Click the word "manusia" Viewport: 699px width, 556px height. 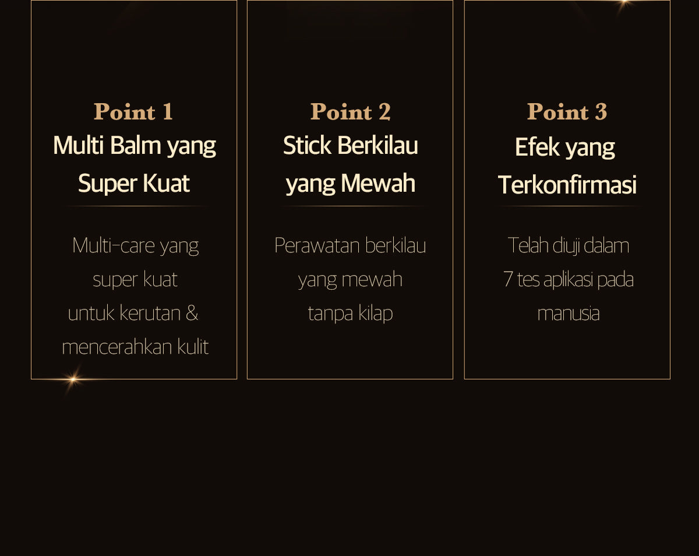(568, 314)
